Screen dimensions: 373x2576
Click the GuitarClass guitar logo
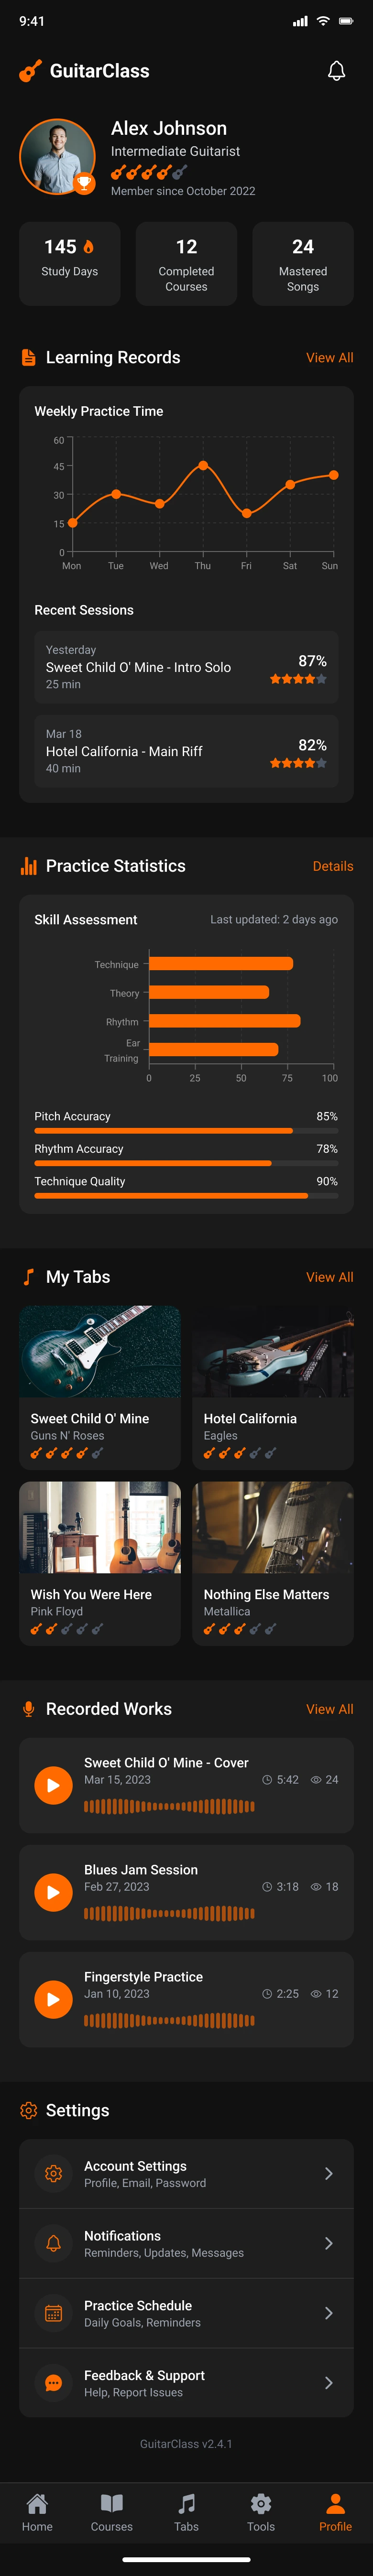pos(30,71)
